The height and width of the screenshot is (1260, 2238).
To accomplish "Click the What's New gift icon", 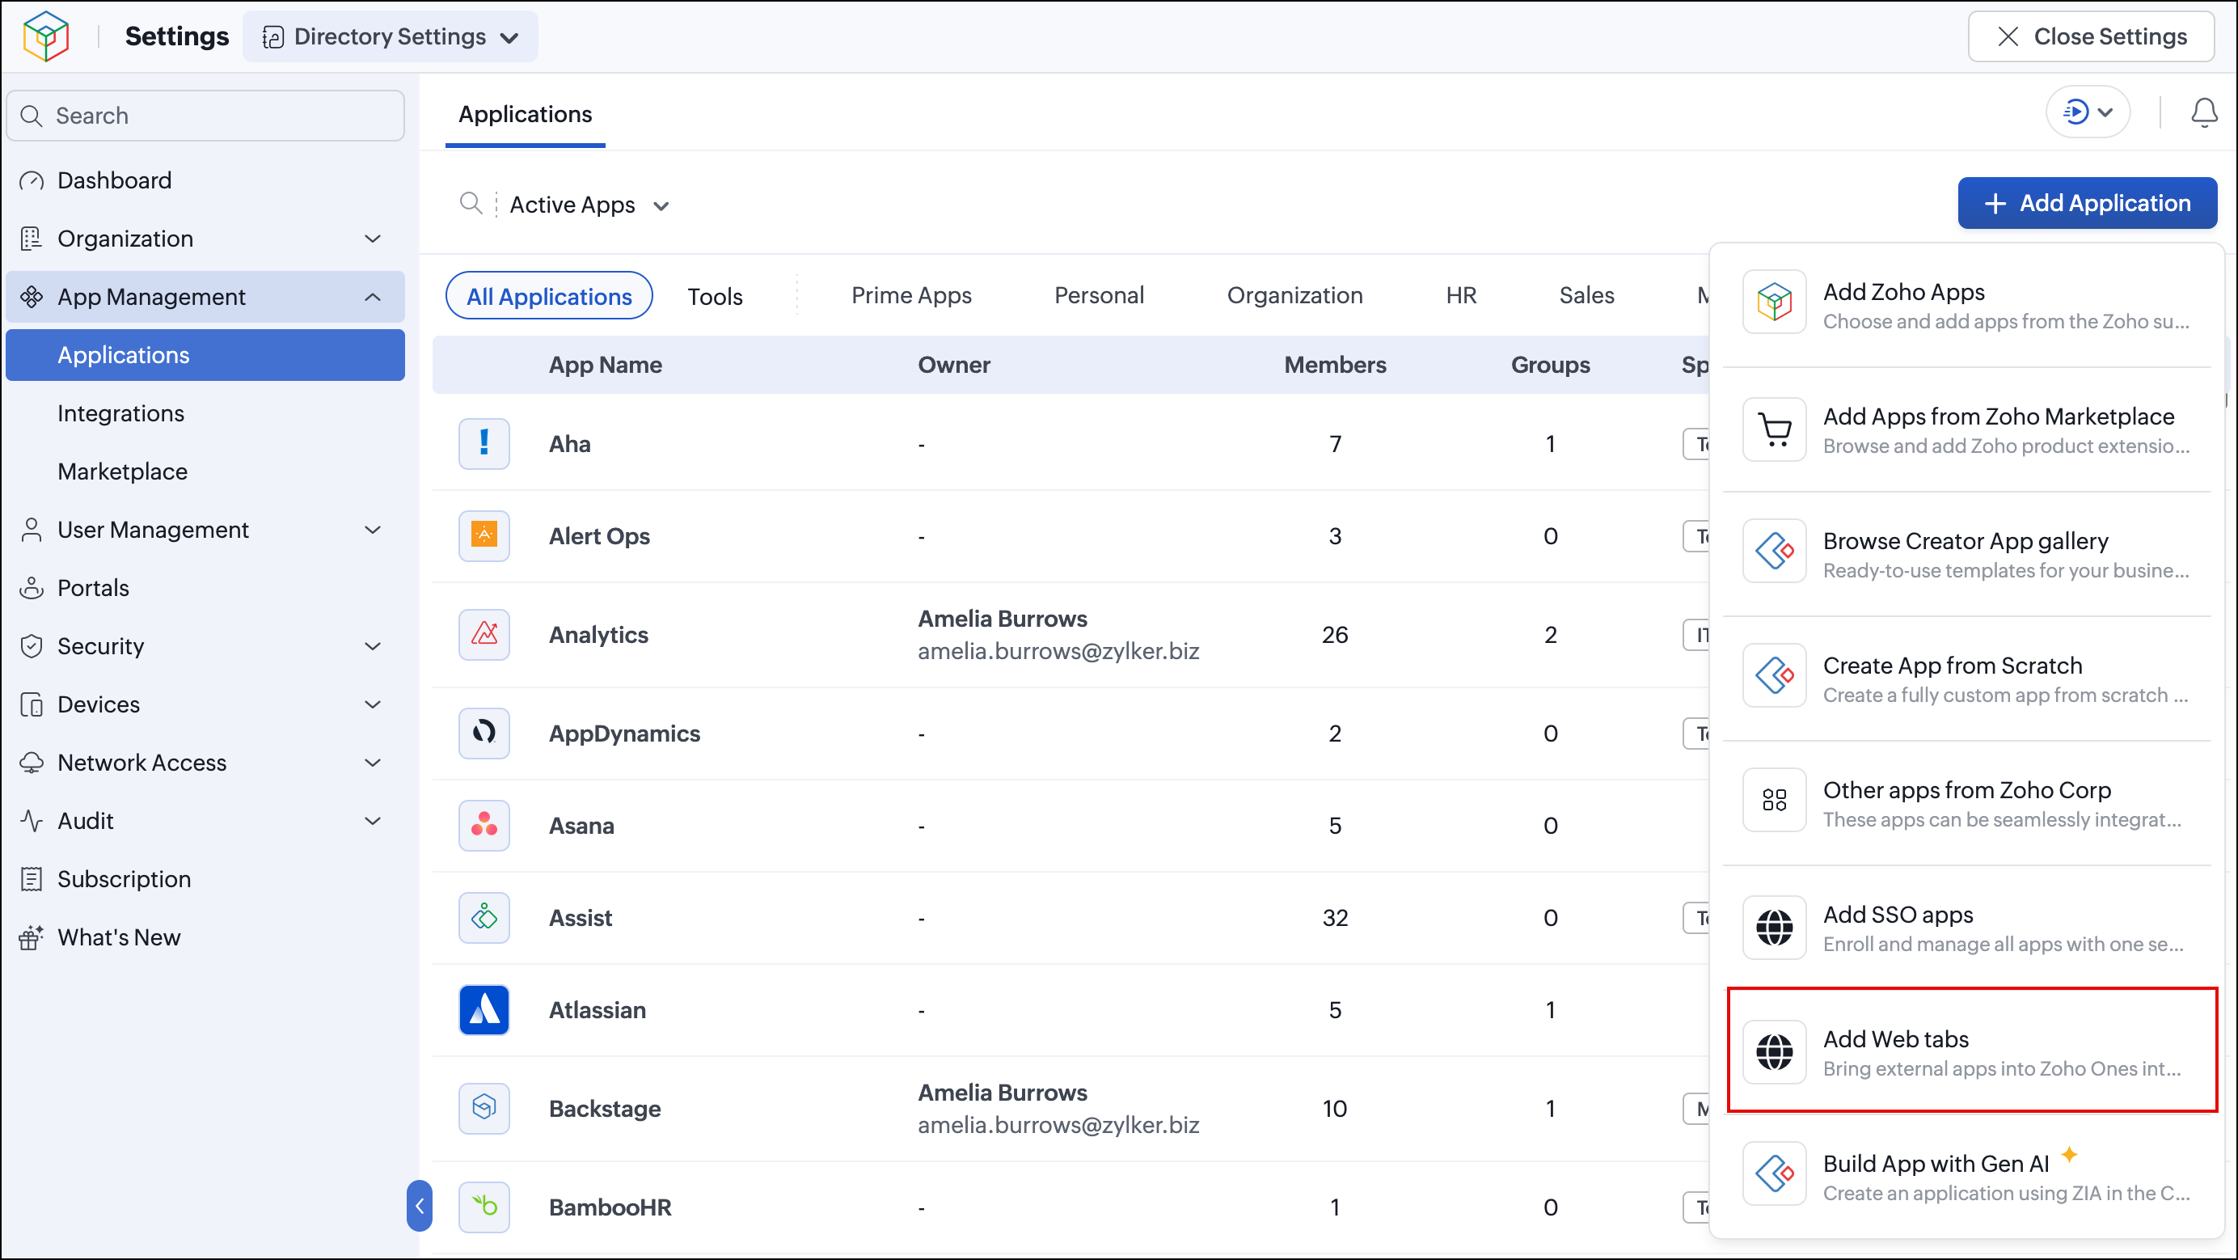I will (32, 937).
